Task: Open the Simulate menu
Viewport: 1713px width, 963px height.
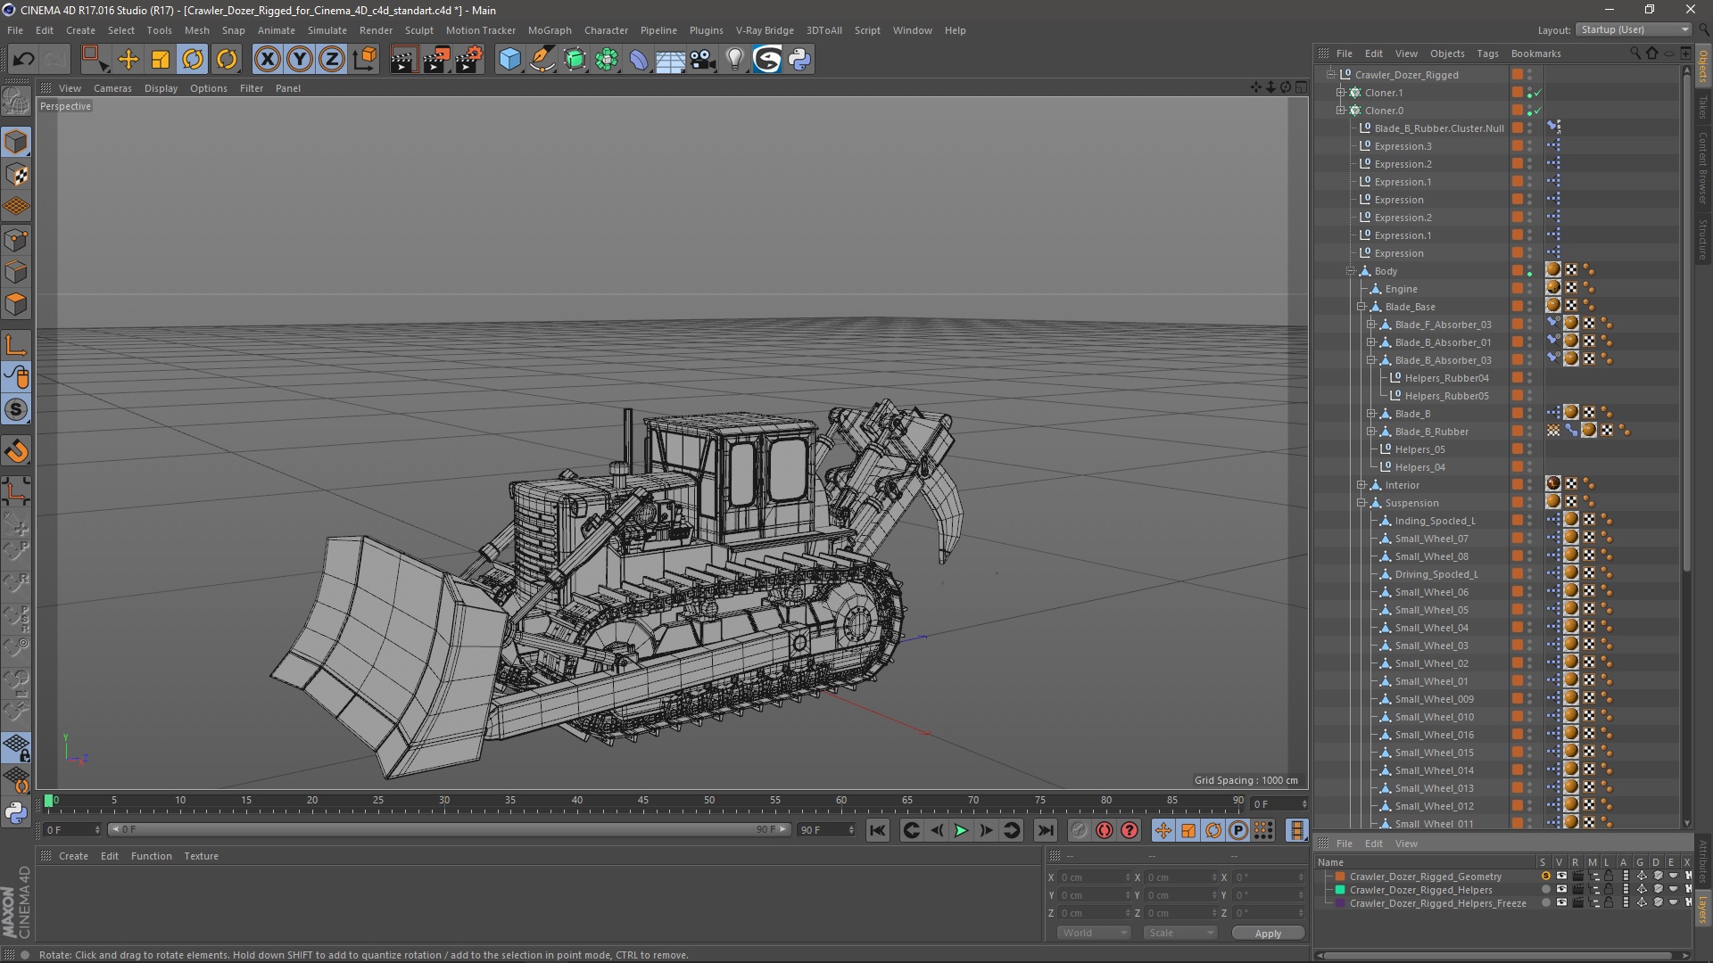Action: [327, 30]
